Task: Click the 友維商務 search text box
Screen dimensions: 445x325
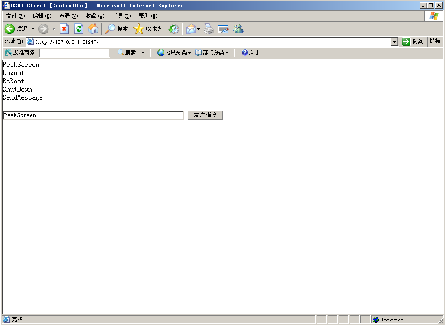Action: pos(74,53)
